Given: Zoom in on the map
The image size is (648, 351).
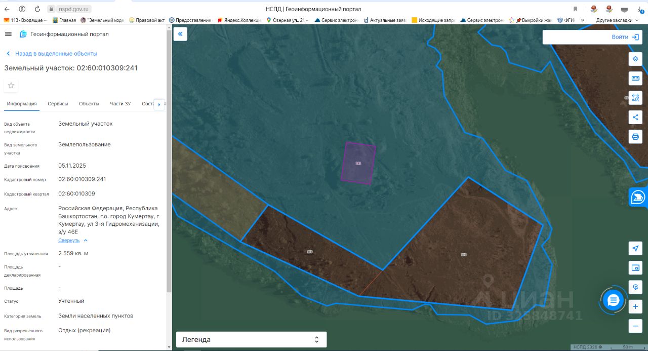Looking at the screenshot, I should pyautogui.click(x=635, y=307).
